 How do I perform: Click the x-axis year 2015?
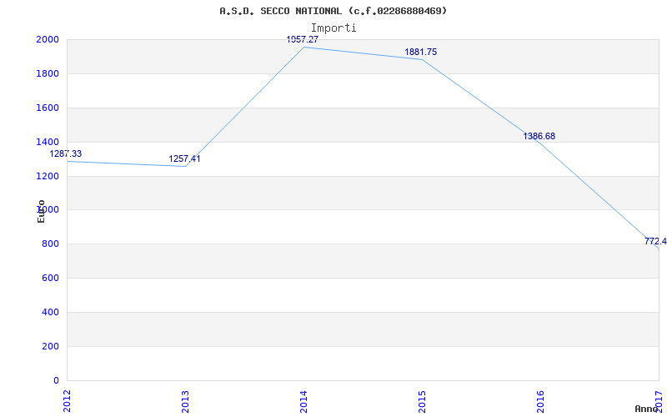422,401
